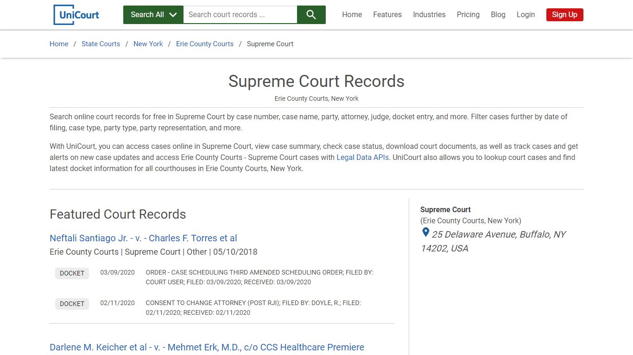Open the Erie County Courts breadcrumb

205,44
